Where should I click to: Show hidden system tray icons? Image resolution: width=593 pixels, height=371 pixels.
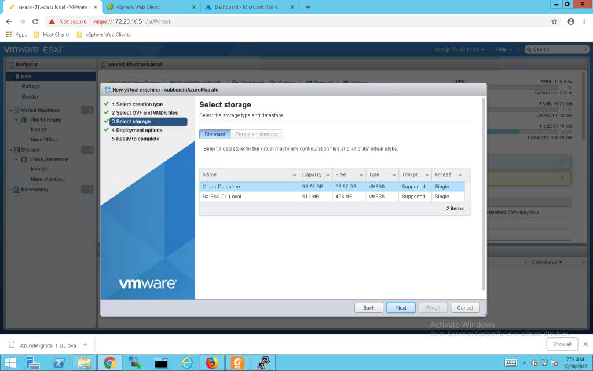pos(524,363)
